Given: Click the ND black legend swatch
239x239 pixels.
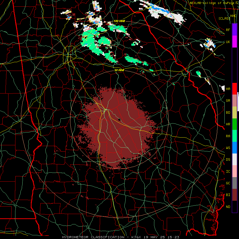Looking at the screenshot, I should (x=234, y=207).
